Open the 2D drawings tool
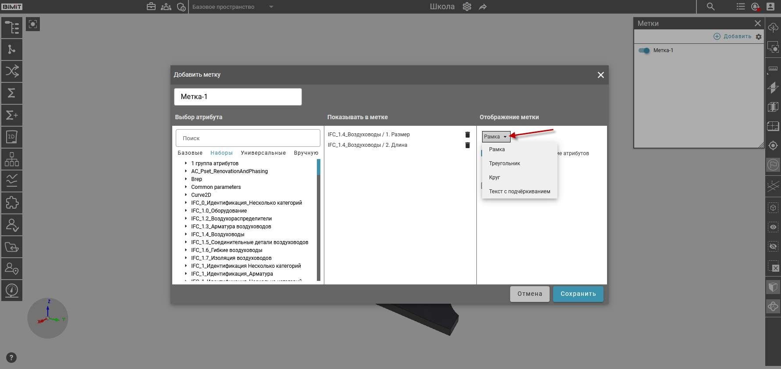 [12, 137]
